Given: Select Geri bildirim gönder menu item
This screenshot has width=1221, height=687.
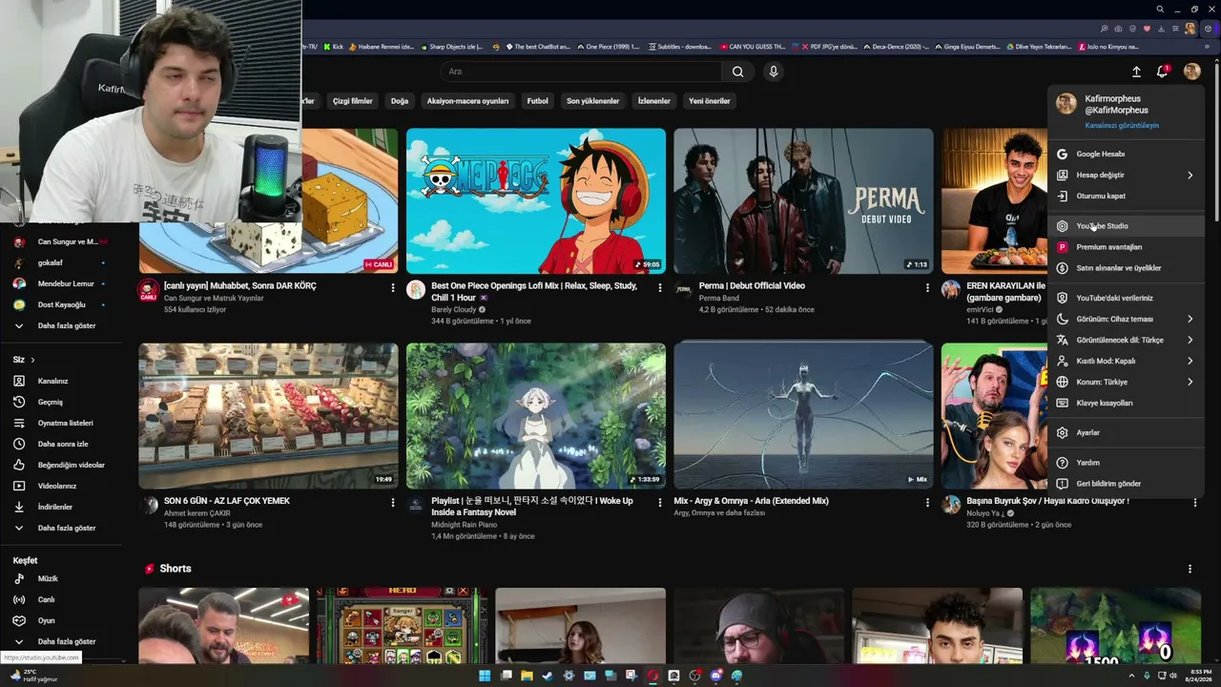Looking at the screenshot, I should tap(1126, 484).
